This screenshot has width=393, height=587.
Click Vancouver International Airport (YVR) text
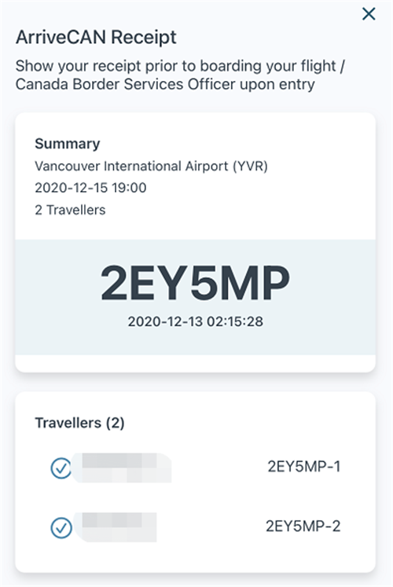coord(151,166)
